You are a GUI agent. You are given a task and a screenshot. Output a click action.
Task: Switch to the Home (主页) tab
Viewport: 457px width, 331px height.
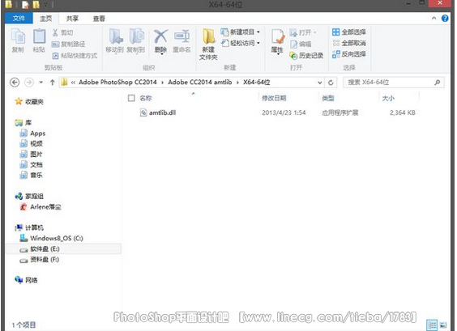[x=45, y=19]
